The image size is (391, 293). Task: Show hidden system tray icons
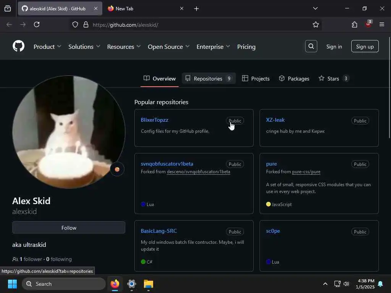tap(325, 284)
